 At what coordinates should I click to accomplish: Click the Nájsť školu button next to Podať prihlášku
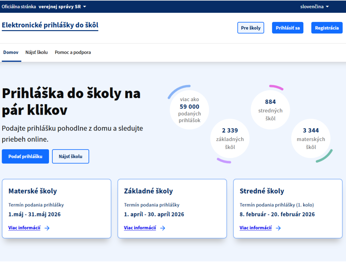click(x=70, y=156)
